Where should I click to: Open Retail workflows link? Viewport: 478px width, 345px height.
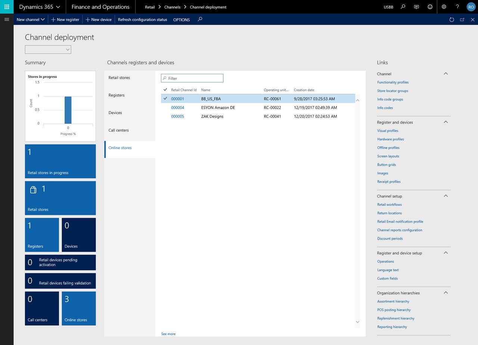click(x=389, y=204)
